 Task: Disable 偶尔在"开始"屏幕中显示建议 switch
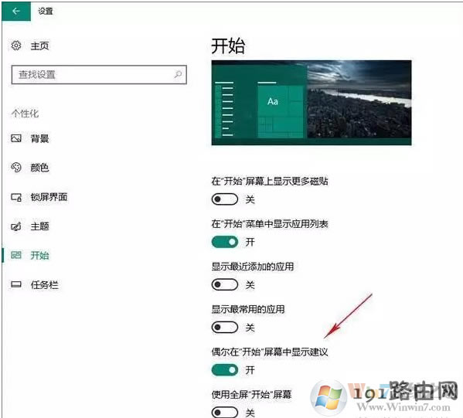pyautogui.click(x=225, y=370)
